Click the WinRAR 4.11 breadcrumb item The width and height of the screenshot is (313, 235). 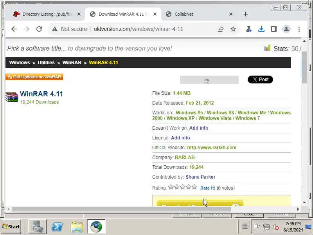pos(103,63)
